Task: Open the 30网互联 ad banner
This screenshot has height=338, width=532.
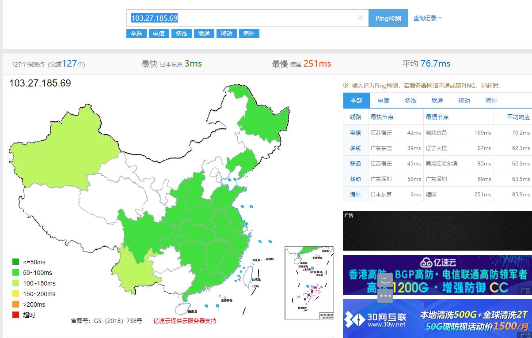Action: pyautogui.click(x=437, y=319)
